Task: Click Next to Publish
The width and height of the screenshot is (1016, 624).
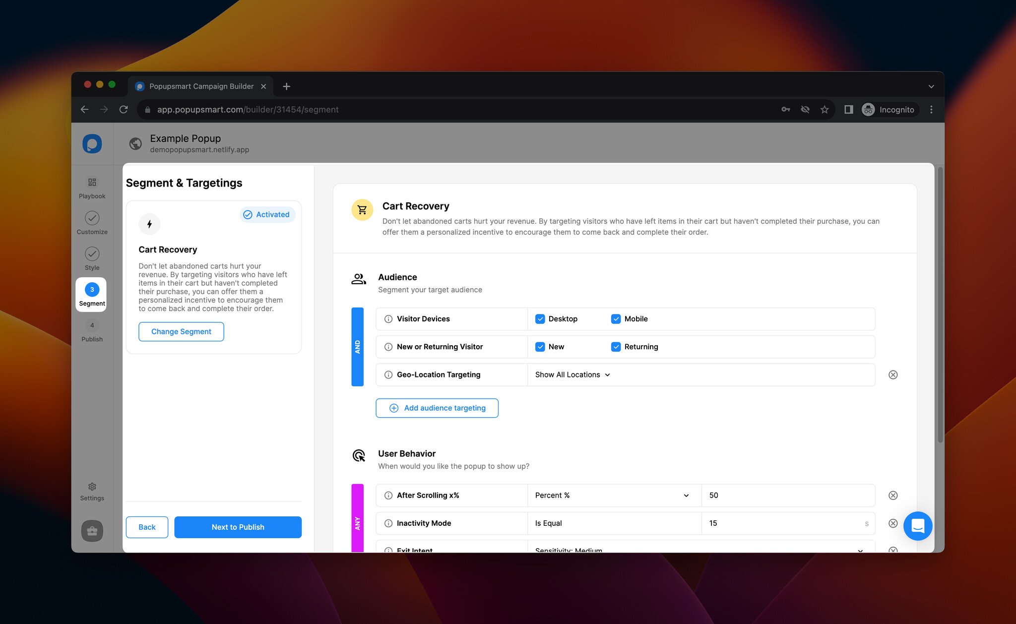Action: pos(238,527)
